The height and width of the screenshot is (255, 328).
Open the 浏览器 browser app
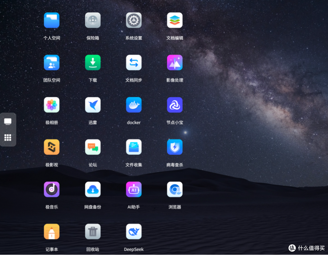(x=175, y=189)
